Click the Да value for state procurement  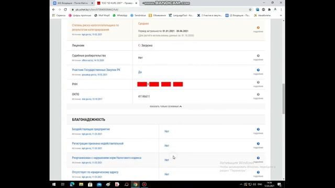pyautogui.click(x=140, y=72)
